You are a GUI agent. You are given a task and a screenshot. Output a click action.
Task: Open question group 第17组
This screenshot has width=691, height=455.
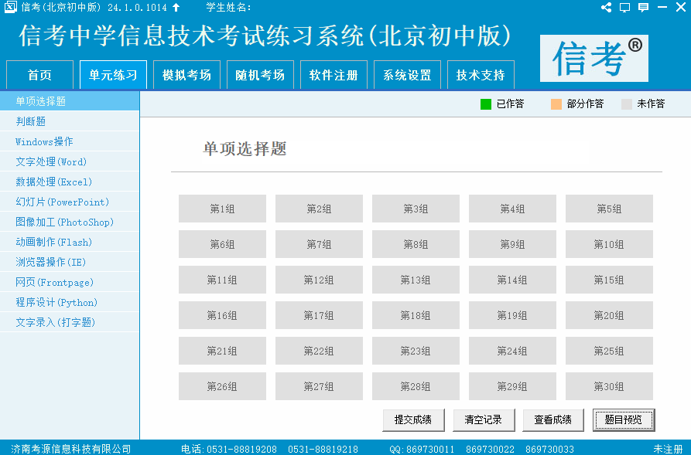[x=319, y=315]
